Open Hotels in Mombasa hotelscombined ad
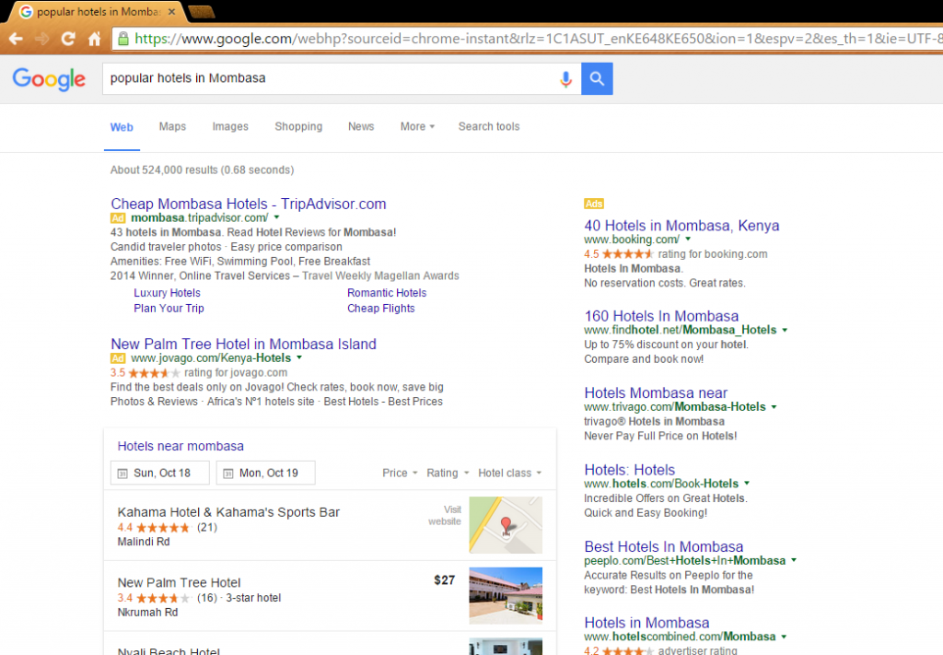 point(646,623)
